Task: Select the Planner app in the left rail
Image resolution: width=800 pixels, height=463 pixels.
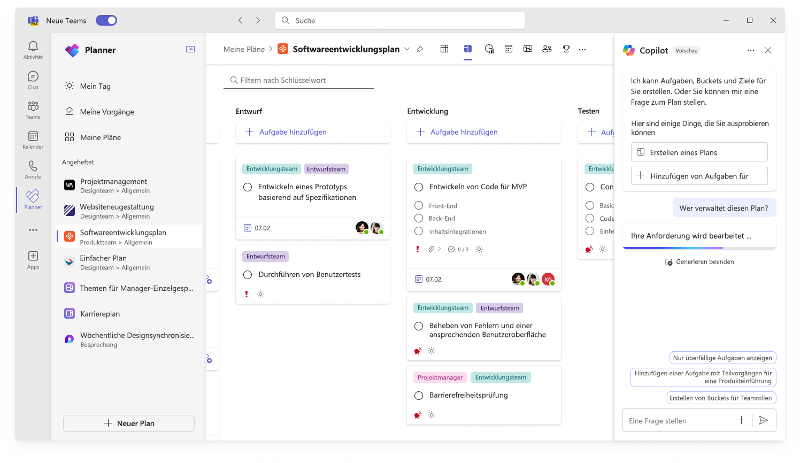Action: [x=33, y=200]
